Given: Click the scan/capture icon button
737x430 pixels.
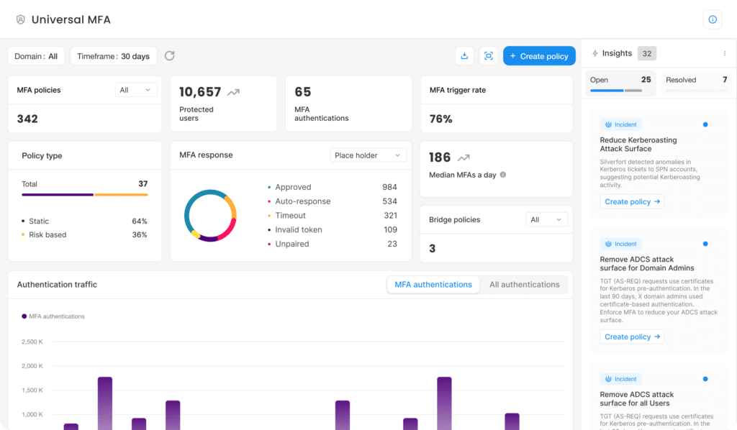Looking at the screenshot, I should click(x=489, y=56).
